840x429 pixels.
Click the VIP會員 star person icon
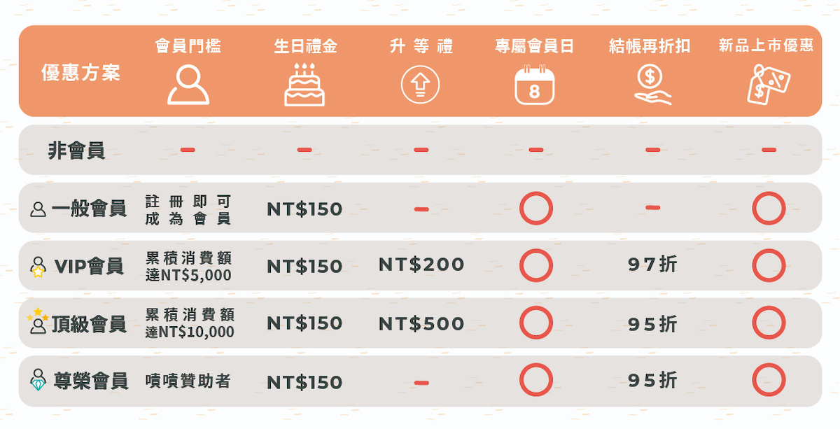click(x=38, y=267)
